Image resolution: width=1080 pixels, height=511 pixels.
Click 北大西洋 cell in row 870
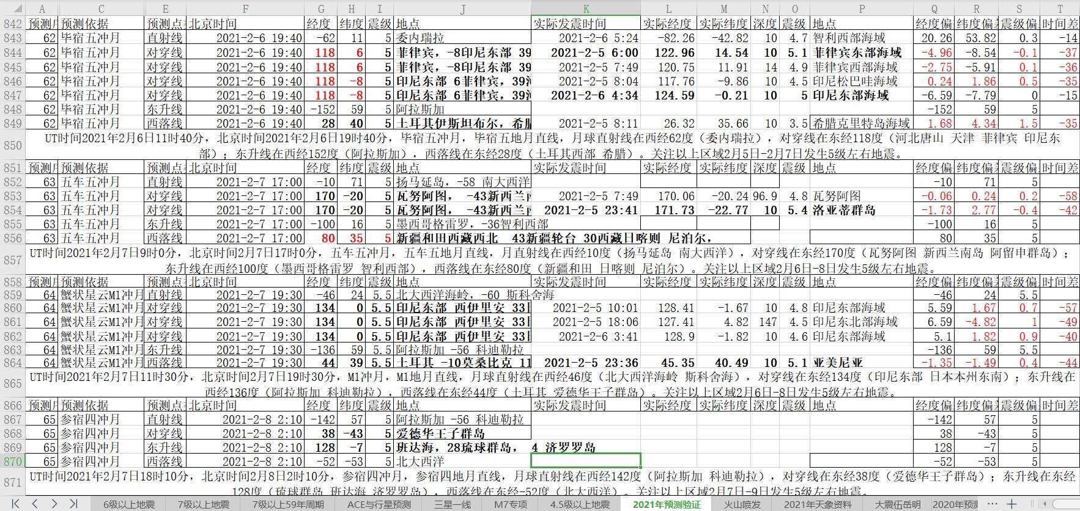click(463, 462)
